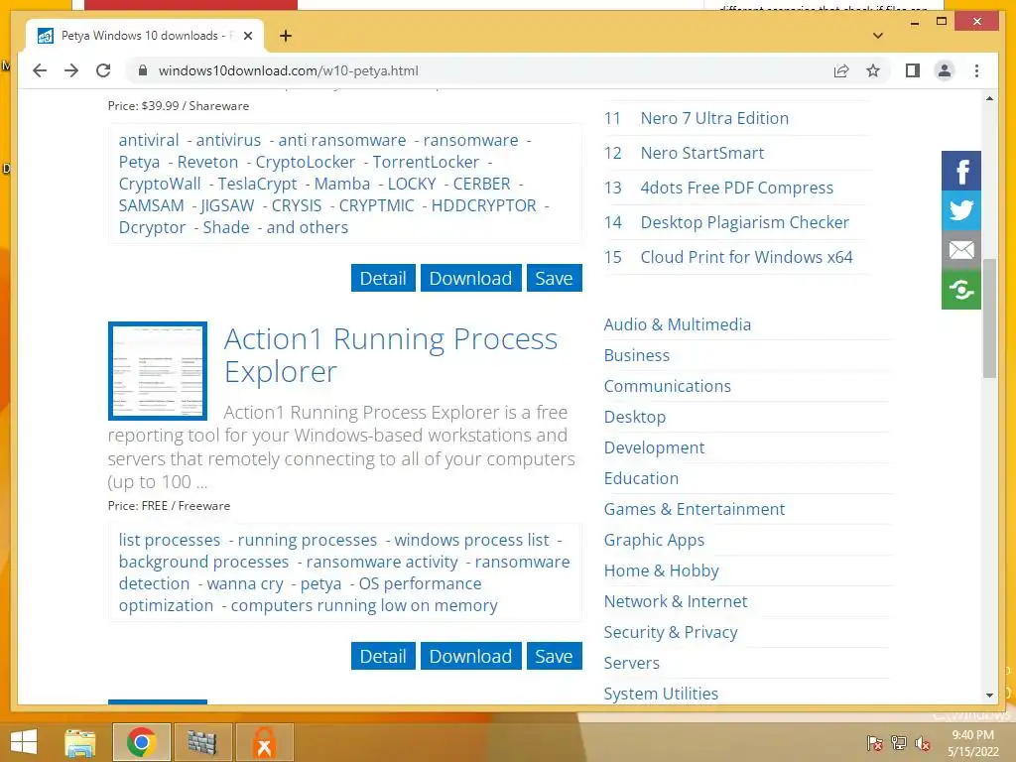1016x762 pixels.
Task: Open Cloud Print for Windows x64 link
Action: click(x=746, y=257)
